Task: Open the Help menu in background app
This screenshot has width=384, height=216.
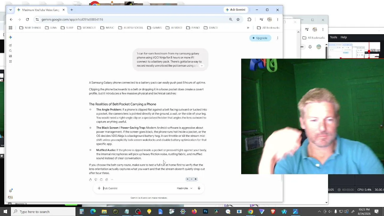Action: tap(344, 37)
